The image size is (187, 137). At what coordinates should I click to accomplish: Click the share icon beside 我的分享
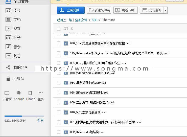click(x=8, y=67)
